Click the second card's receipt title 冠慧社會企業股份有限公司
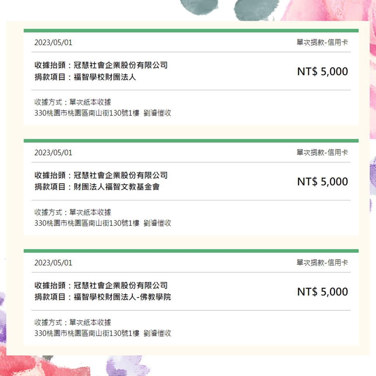This screenshot has width=376, height=376. [120, 175]
